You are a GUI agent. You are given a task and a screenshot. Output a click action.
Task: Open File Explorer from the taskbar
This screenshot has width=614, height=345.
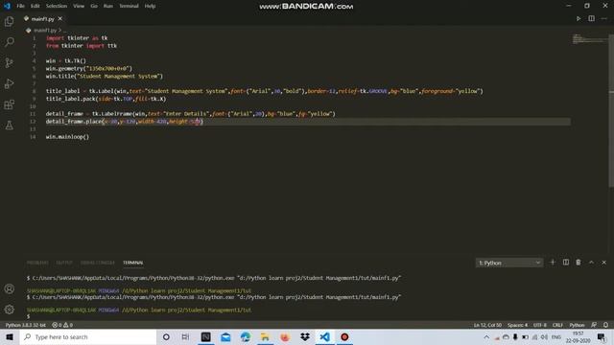(265, 336)
